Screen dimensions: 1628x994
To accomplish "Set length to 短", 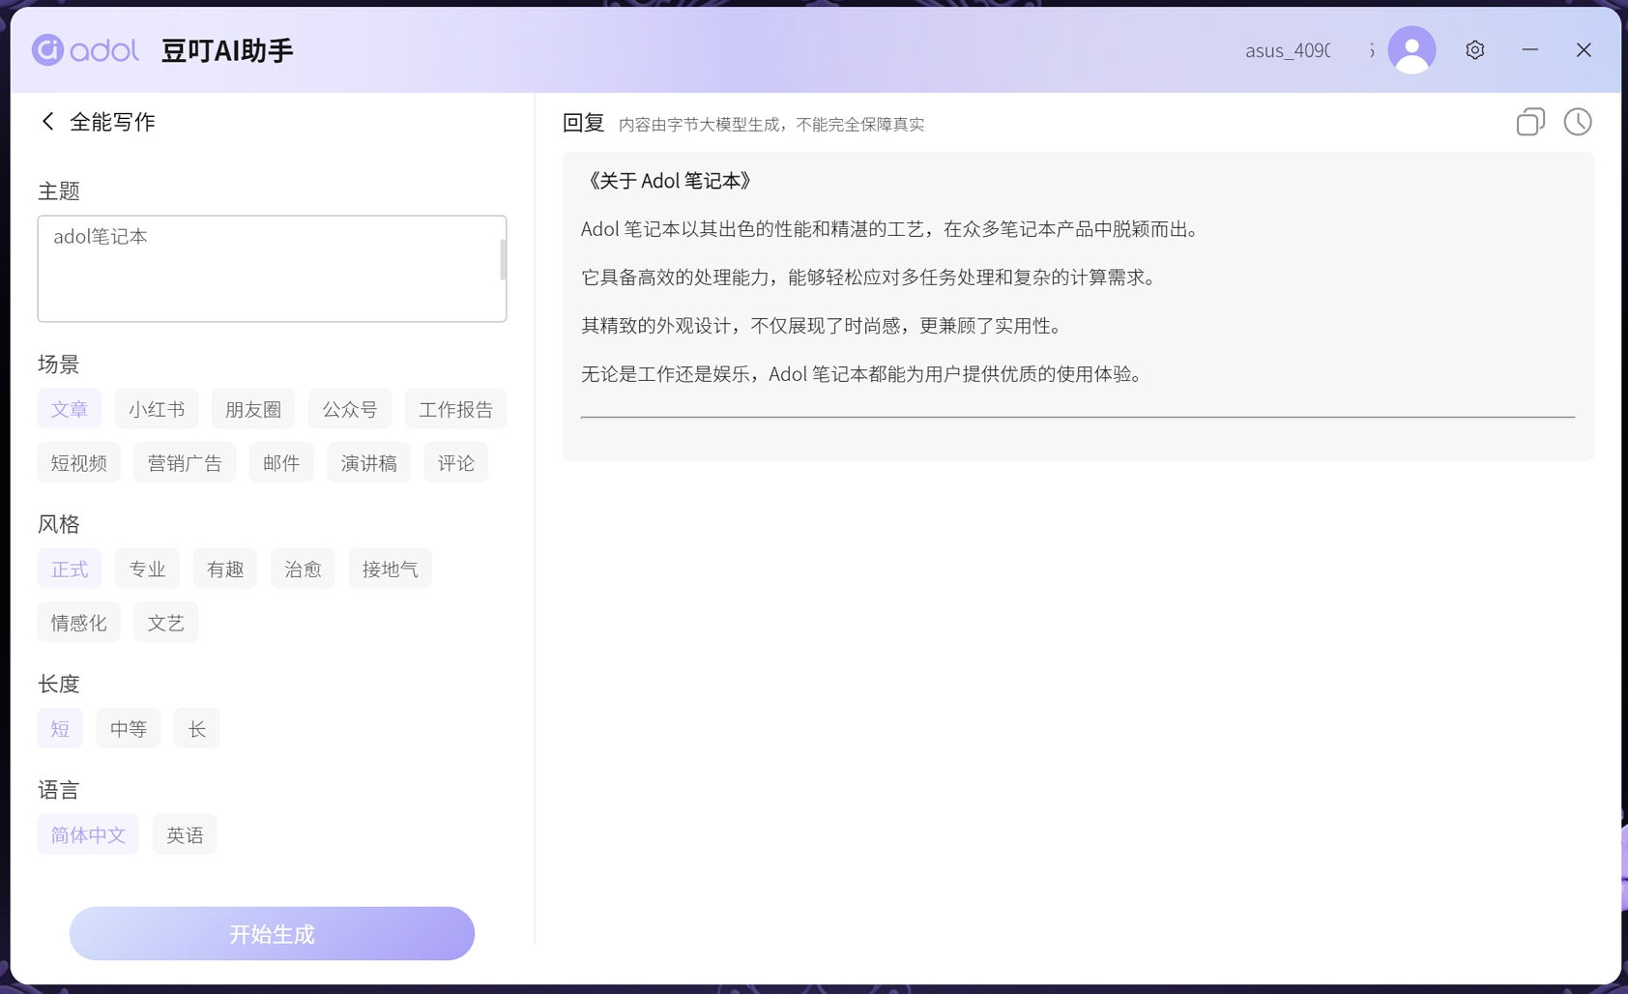I will click(x=60, y=729).
